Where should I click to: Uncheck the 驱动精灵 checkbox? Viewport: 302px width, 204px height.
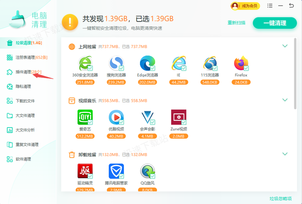coord(90,176)
